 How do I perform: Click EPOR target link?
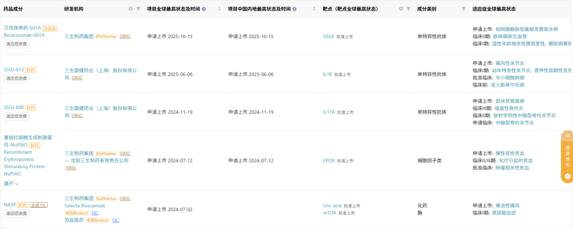pyautogui.click(x=329, y=161)
